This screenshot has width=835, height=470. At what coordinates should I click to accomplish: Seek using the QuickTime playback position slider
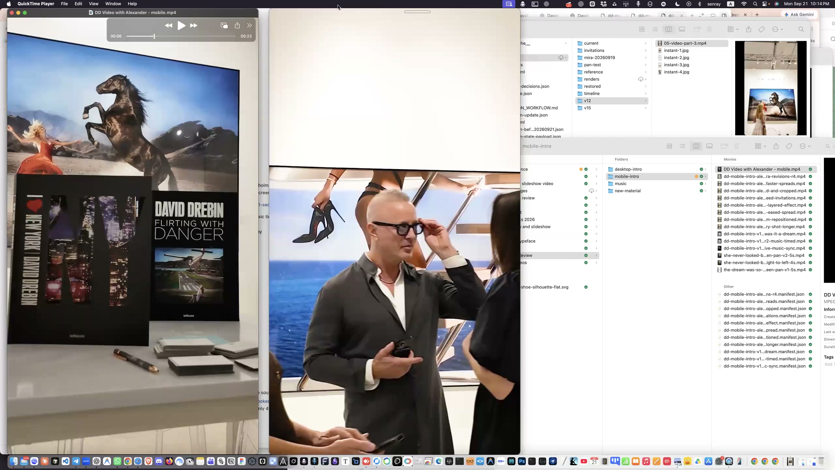click(x=181, y=36)
